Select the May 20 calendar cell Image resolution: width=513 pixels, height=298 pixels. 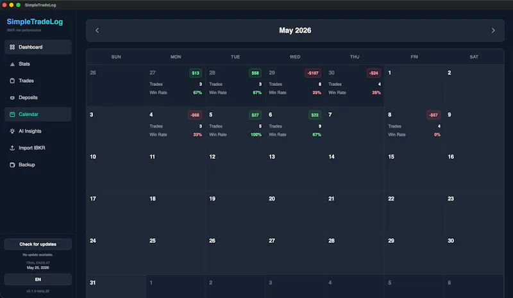coord(295,211)
